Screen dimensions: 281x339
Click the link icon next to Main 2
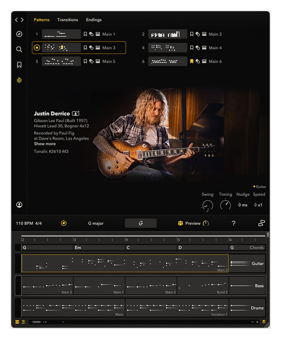click(198, 34)
